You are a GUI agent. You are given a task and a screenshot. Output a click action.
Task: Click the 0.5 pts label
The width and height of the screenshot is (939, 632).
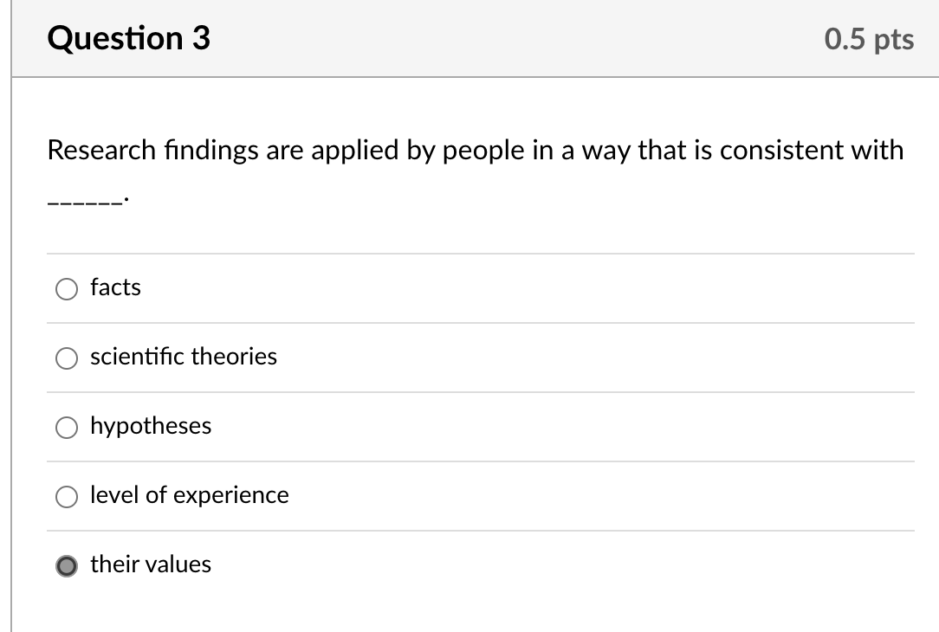point(869,37)
